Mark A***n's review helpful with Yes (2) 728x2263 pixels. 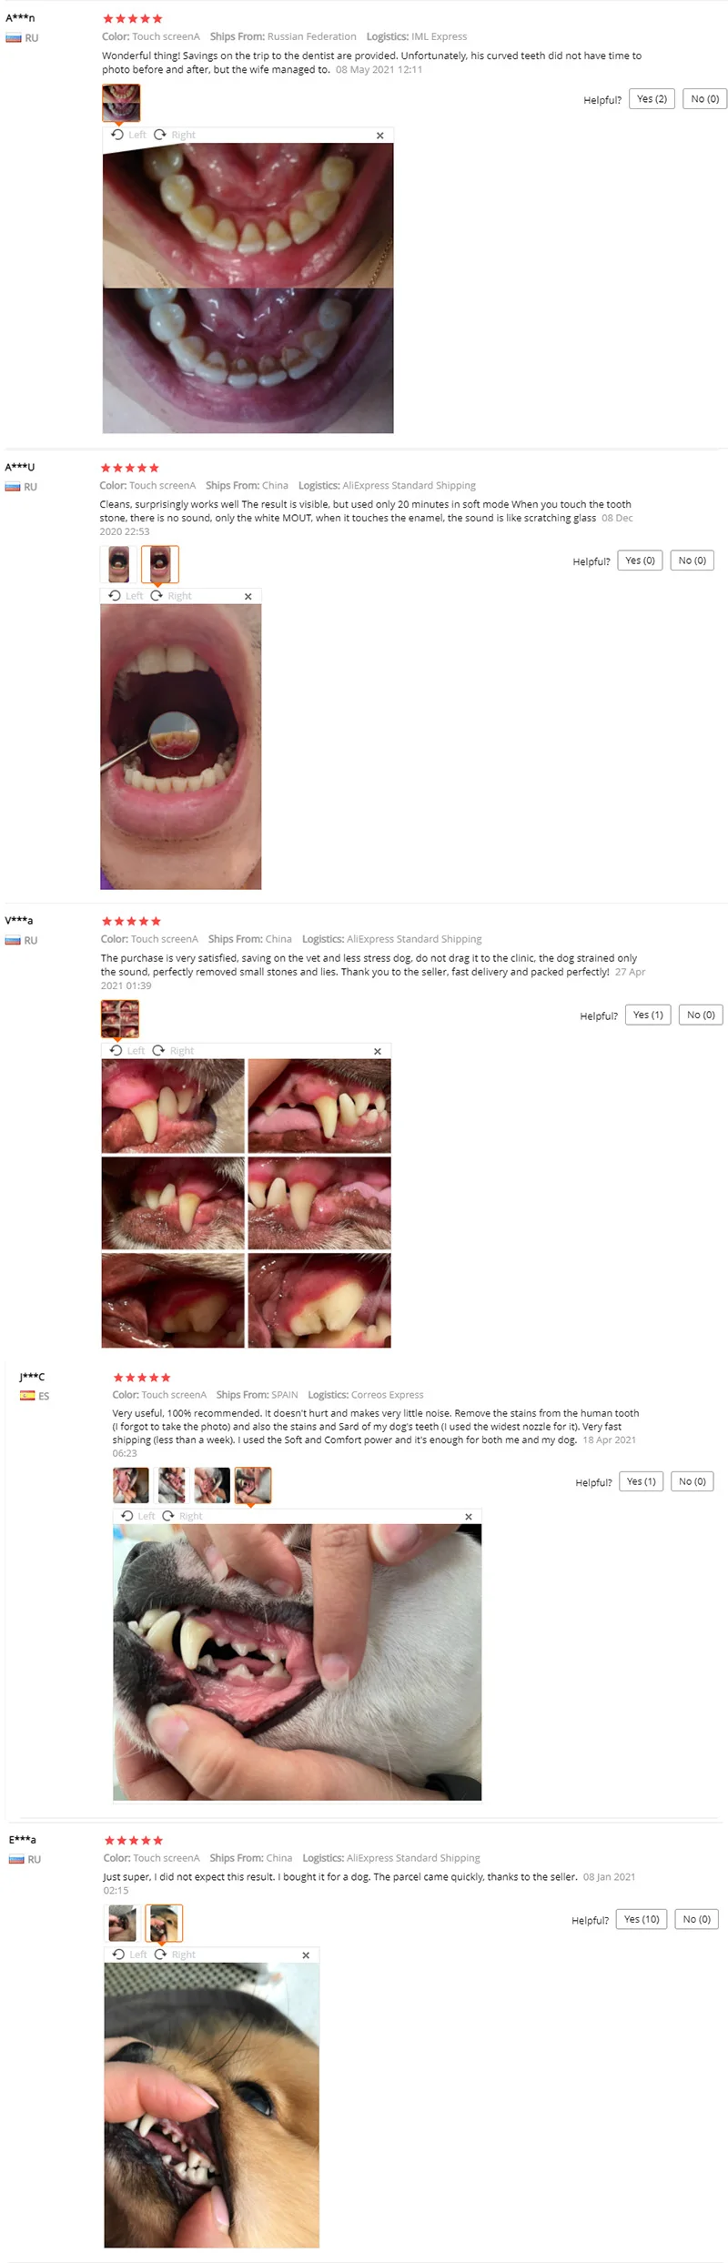pyautogui.click(x=652, y=99)
